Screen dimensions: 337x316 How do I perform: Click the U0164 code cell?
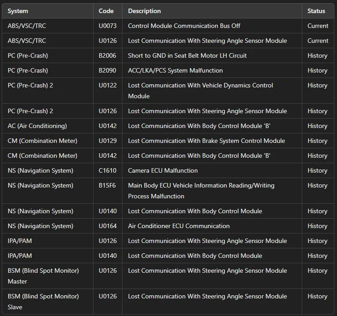(x=108, y=226)
